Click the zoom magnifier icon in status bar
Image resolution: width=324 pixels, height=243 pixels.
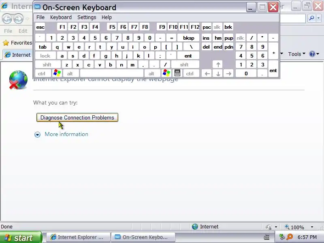point(287,227)
